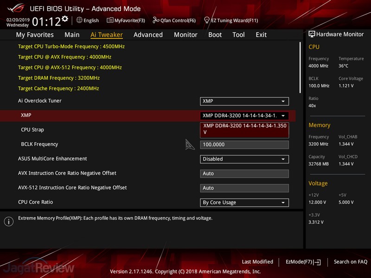
Task: Click the ROG logo in the top-left corner
Action: pyautogui.click(x=14, y=8)
